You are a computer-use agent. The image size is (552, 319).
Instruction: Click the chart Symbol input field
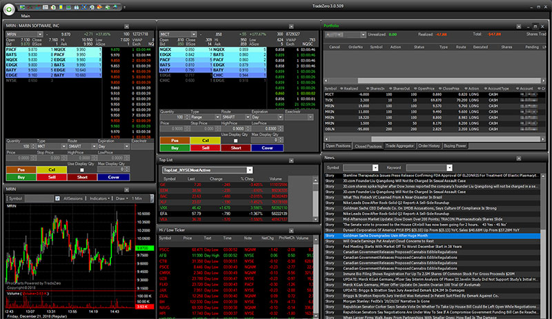click(39, 198)
